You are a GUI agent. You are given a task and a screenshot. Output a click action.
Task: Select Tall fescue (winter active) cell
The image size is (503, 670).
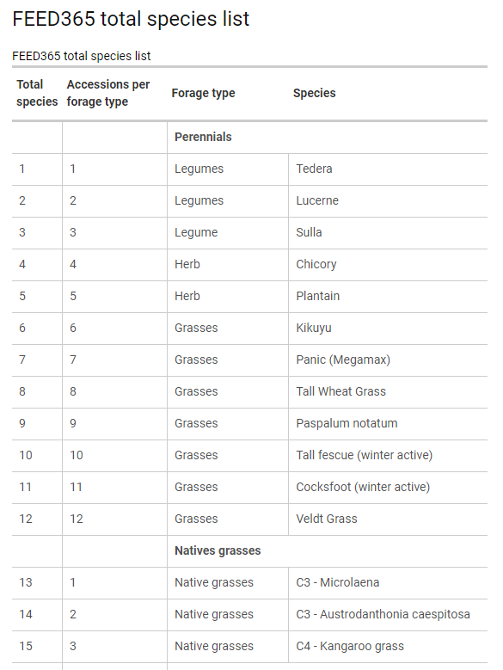click(388, 456)
